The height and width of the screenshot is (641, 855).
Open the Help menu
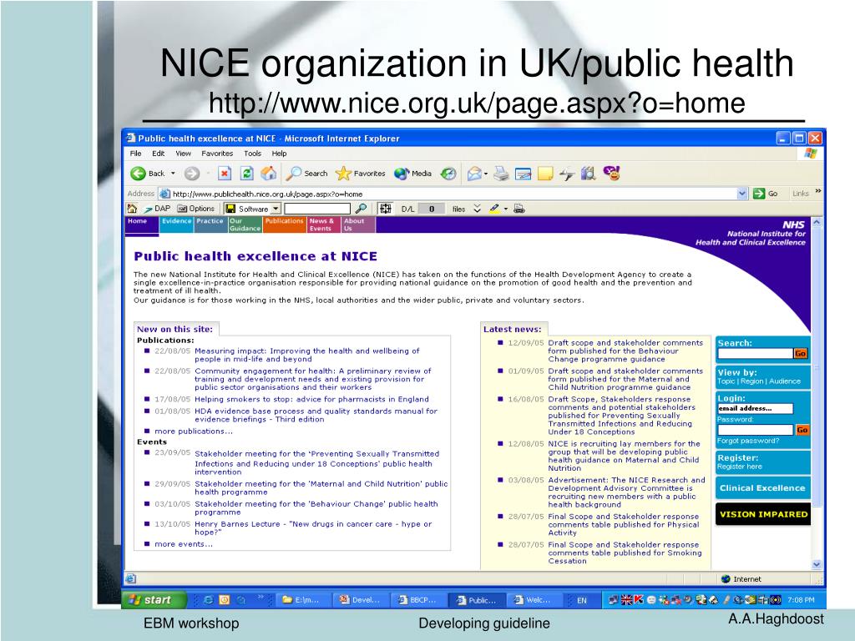click(x=279, y=154)
